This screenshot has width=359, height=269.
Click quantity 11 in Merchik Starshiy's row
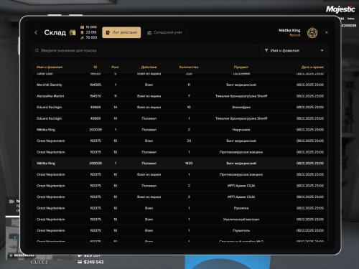click(189, 85)
